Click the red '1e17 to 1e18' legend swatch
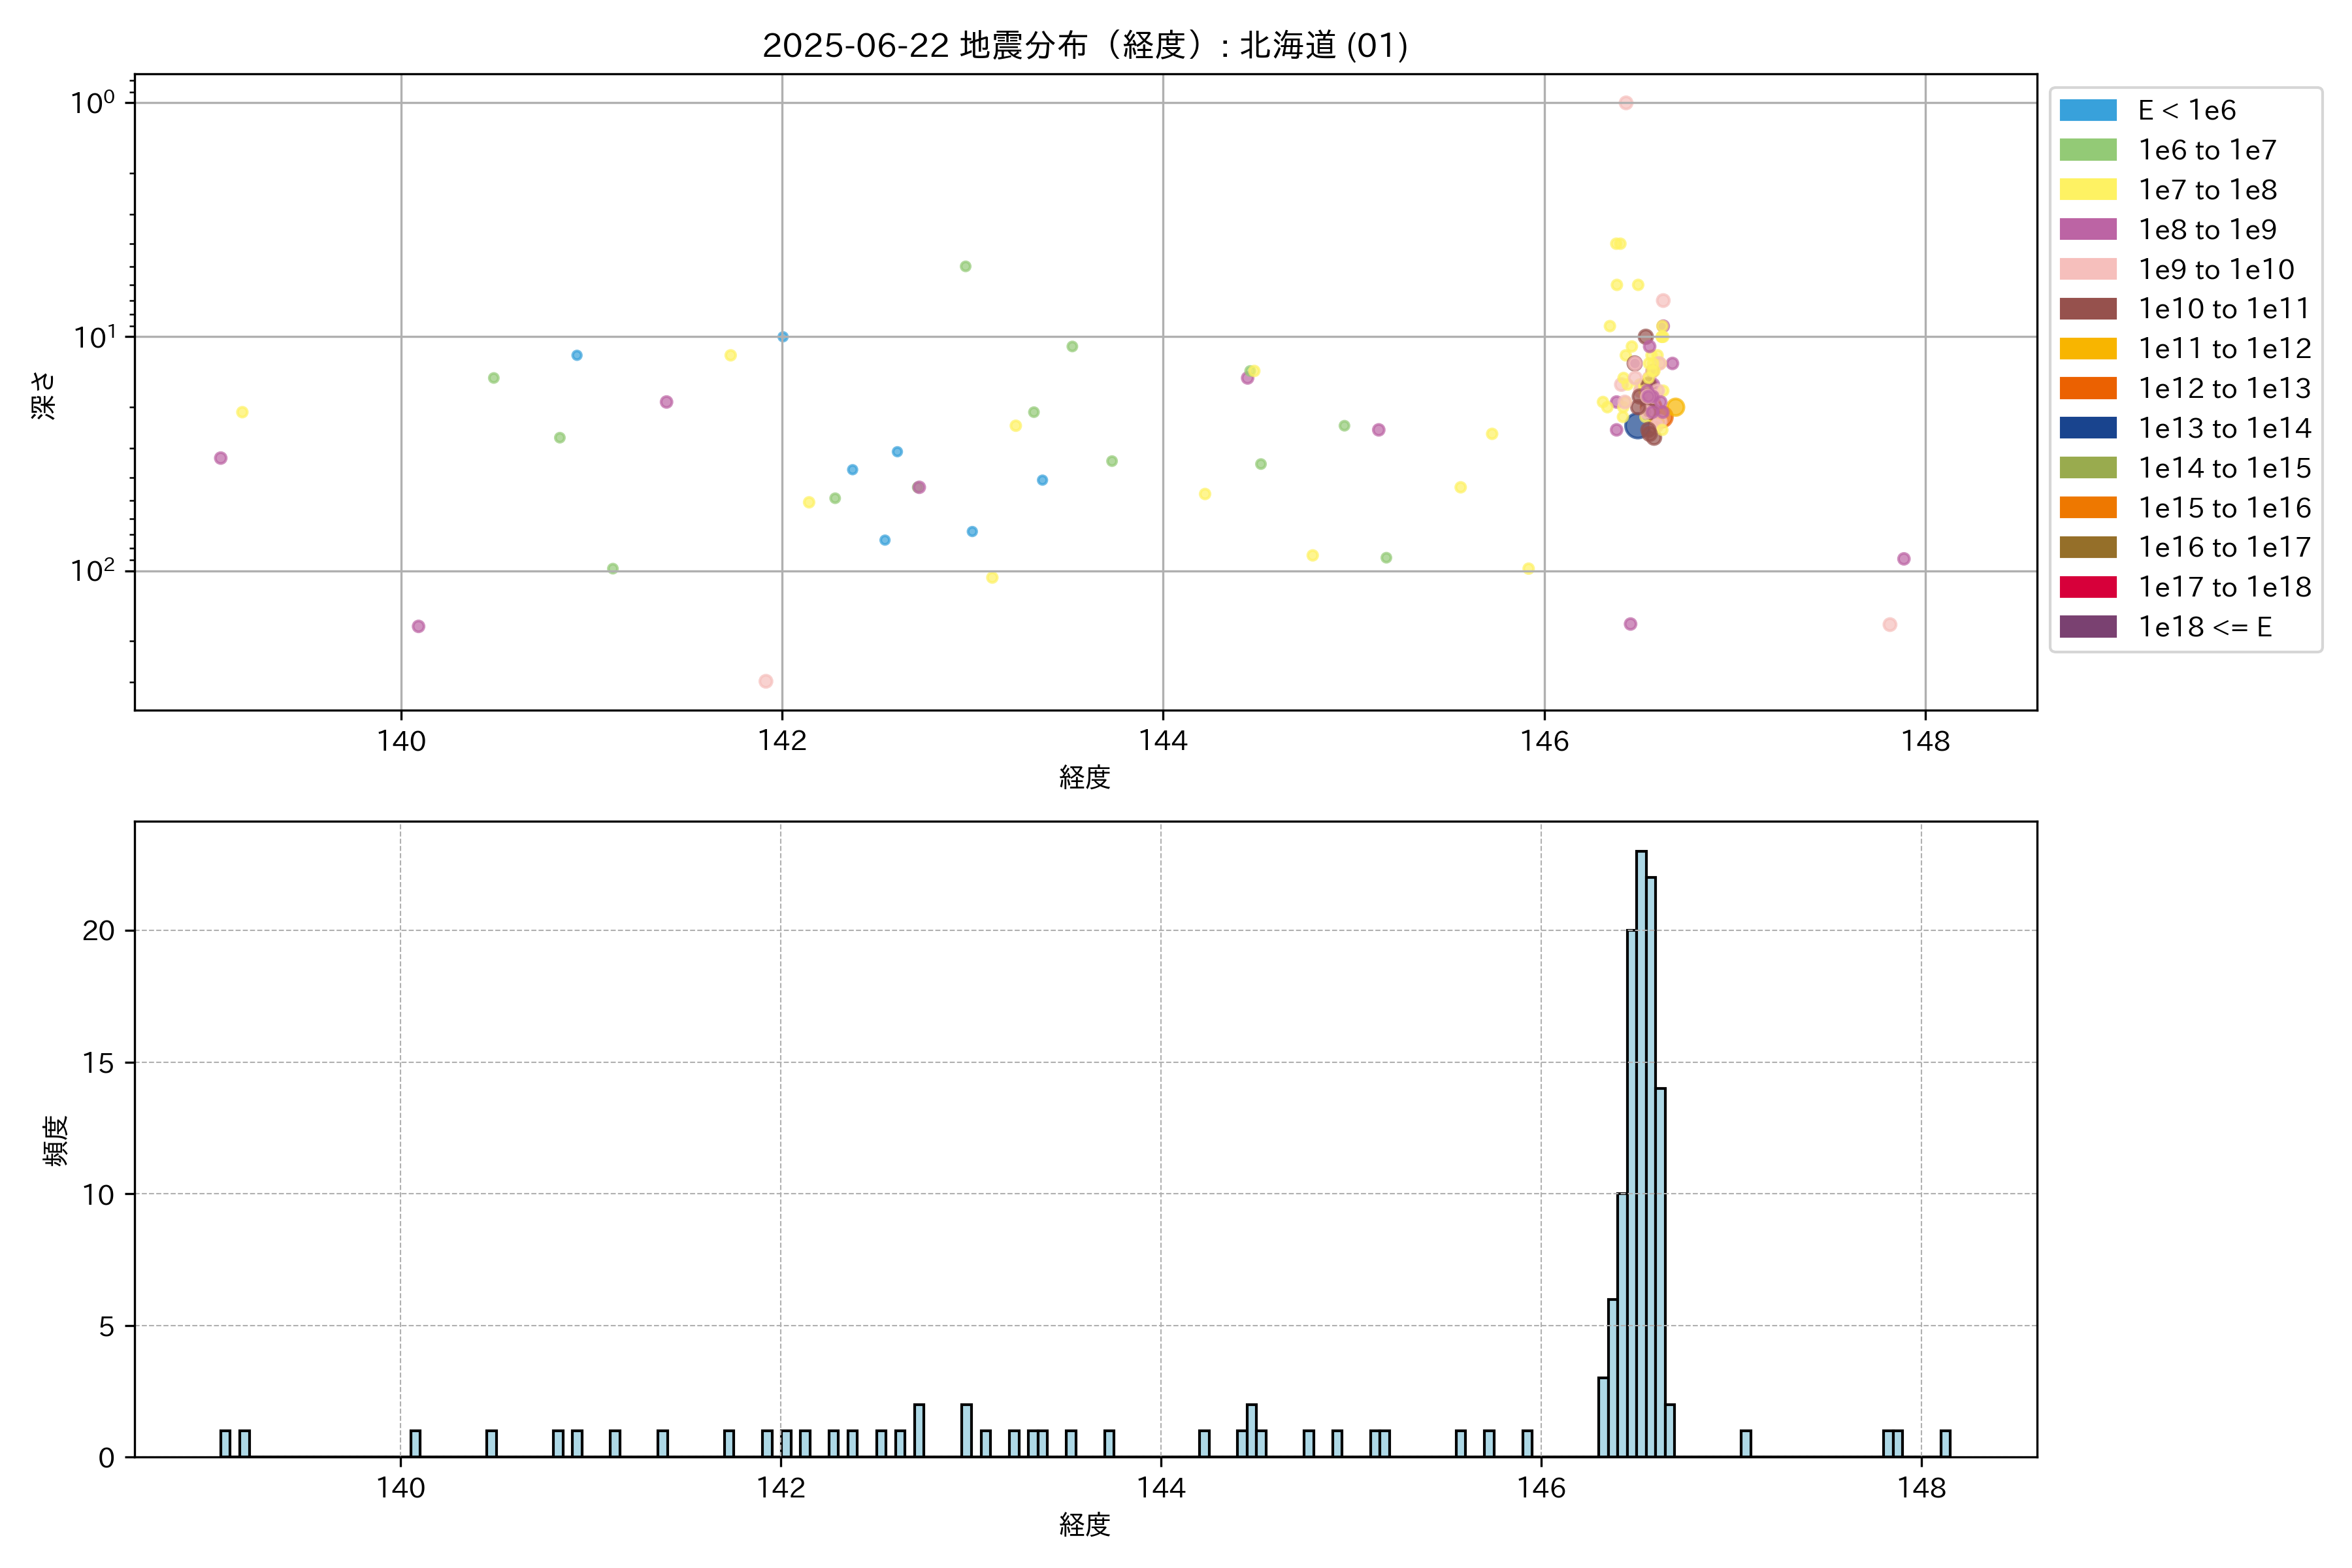The height and width of the screenshot is (1568, 2352). (x=2087, y=587)
